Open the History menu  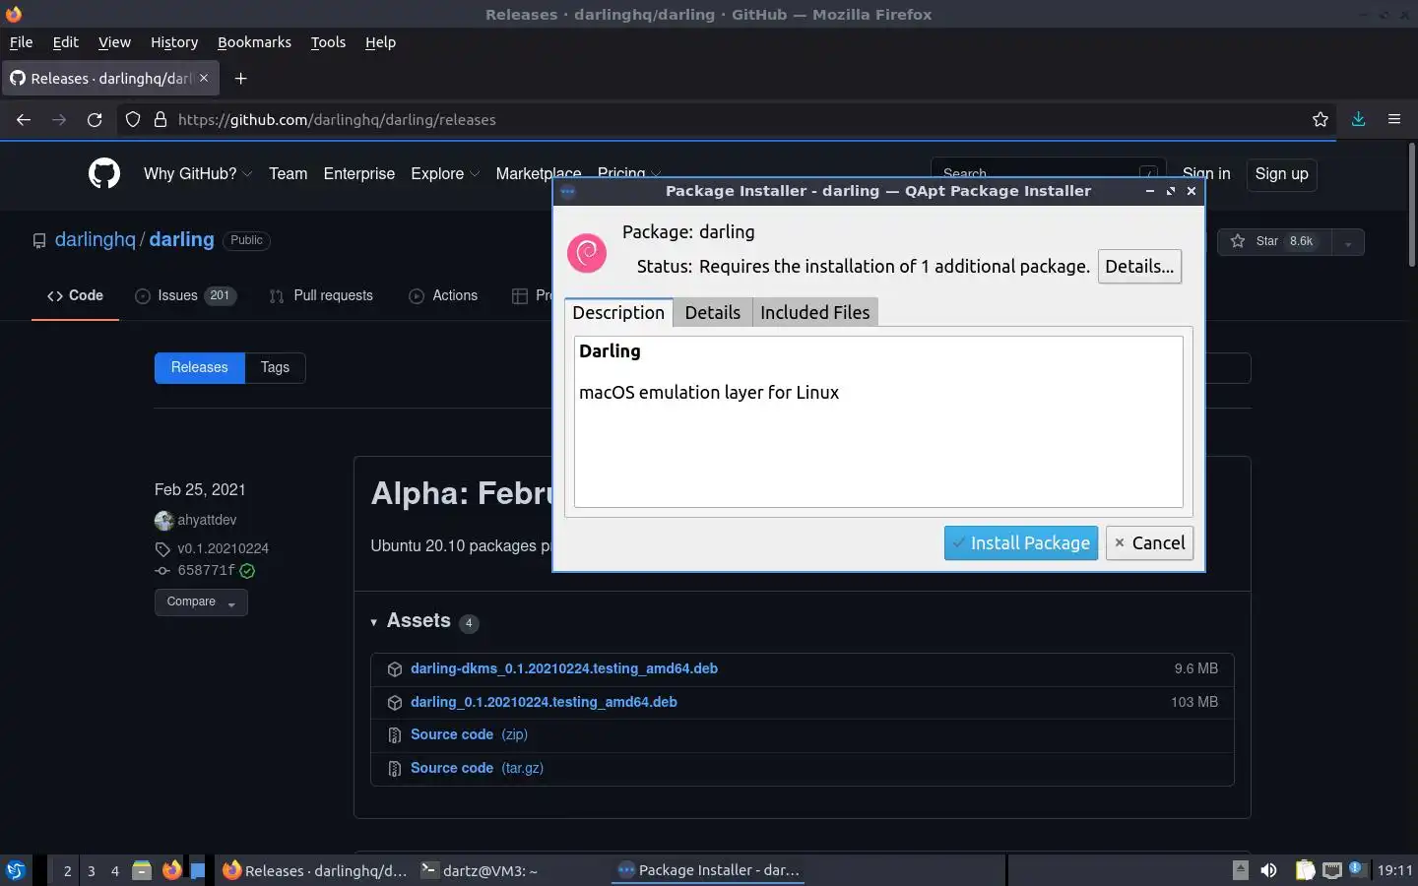click(174, 42)
